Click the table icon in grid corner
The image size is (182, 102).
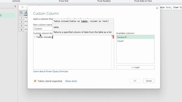click(21, 13)
